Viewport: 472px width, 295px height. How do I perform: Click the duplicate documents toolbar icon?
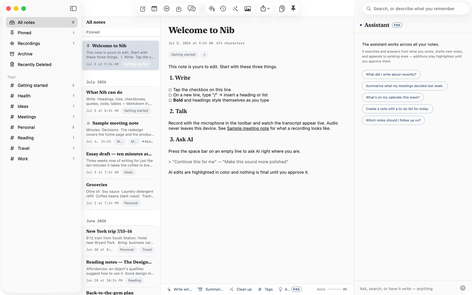pos(282,9)
